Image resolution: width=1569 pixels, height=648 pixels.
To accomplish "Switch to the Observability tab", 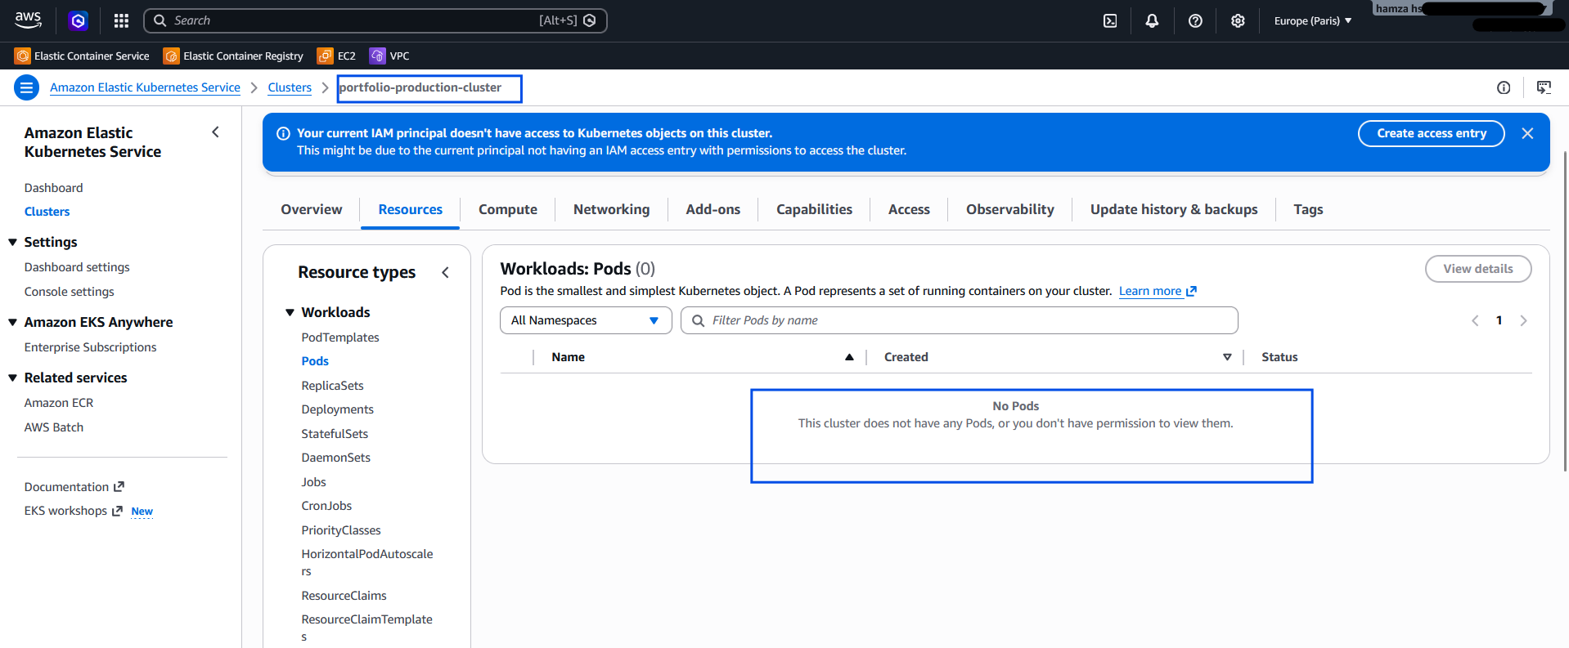I will [x=1010, y=209].
